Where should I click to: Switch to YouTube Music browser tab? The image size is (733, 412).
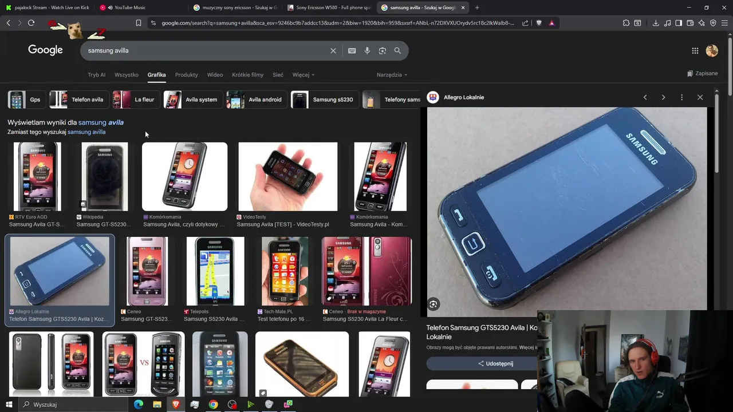[x=140, y=7]
